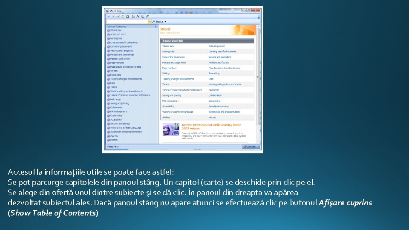
Task: Open Getting help book in Table of Contents
Action: (x=114, y=38)
